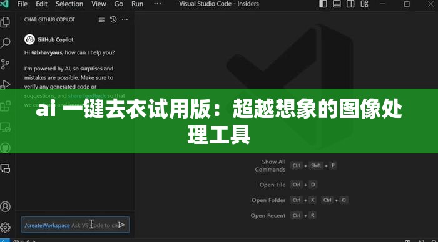Click the @bhavyaus mention in chat greeting
Screen dimensions: 438x242
coord(47,52)
